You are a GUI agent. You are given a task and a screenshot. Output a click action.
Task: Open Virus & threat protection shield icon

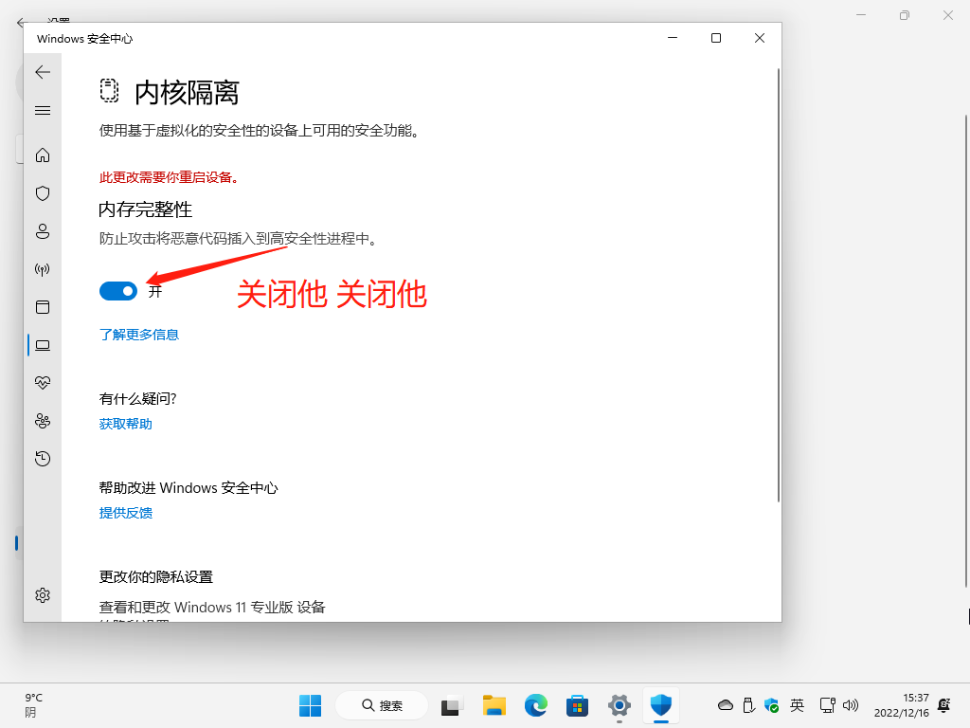pyautogui.click(x=42, y=193)
